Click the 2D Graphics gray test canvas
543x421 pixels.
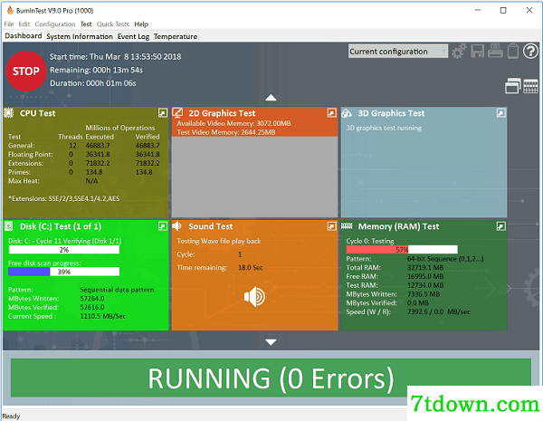tap(254, 177)
